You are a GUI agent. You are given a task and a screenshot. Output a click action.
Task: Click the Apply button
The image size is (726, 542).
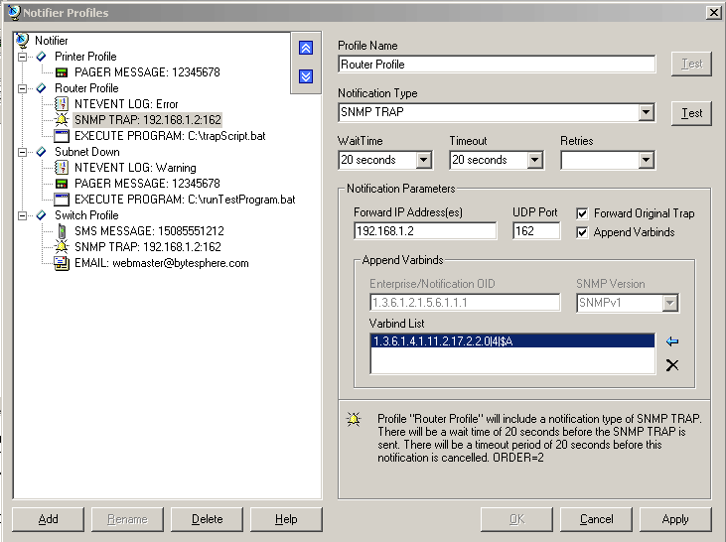point(674,519)
